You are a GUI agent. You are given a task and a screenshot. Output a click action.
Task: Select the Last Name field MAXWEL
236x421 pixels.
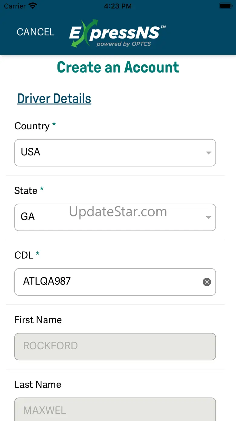tap(115, 410)
